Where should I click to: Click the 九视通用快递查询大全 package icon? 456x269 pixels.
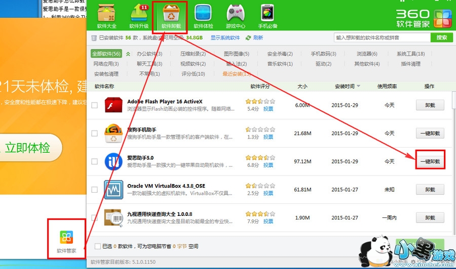click(x=113, y=217)
